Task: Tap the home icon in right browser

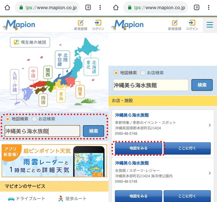Action: tap(116, 7)
